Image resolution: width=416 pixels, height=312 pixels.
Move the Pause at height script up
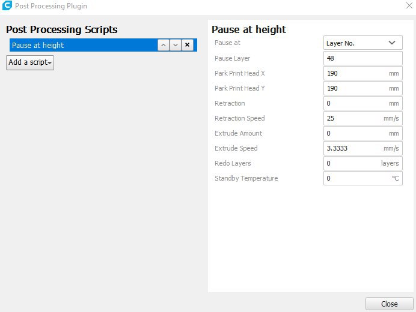click(164, 46)
